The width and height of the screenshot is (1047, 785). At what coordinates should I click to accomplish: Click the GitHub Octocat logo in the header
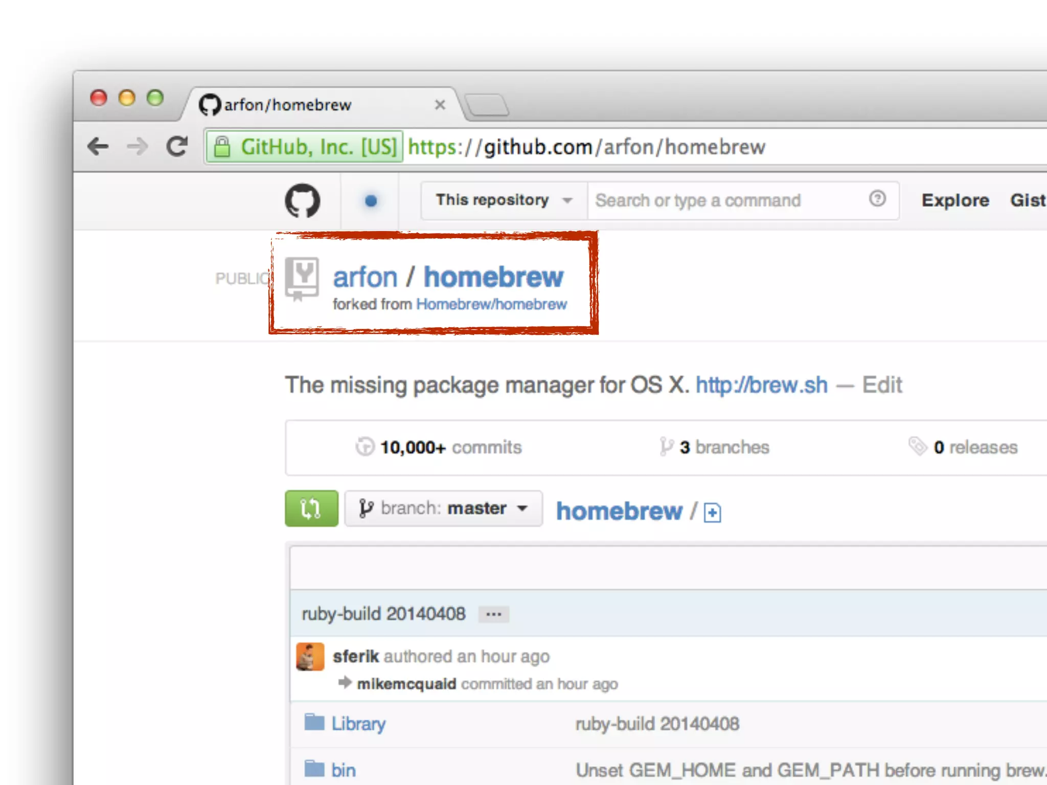(302, 200)
